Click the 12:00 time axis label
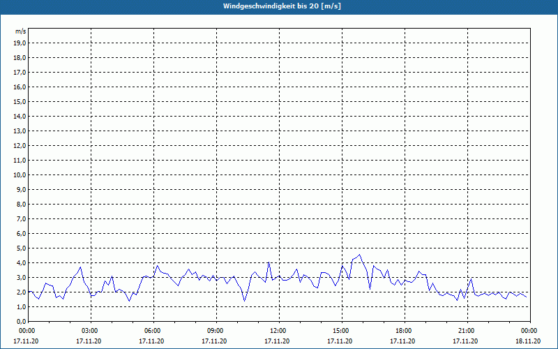Screen dimensions: 558x349 [x=279, y=331]
